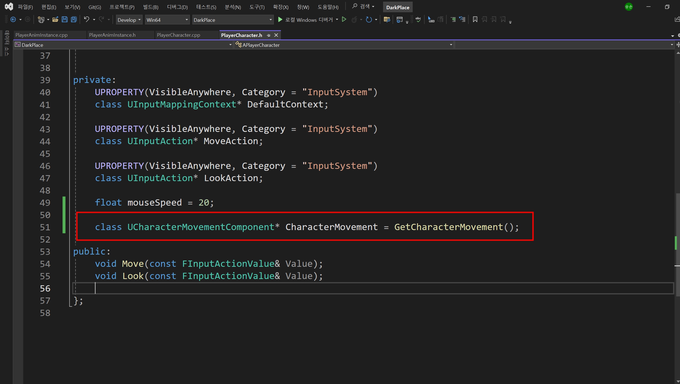680x384 pixels.
Task: Open the Develop configuration dropdown
Action: (129, 20)
